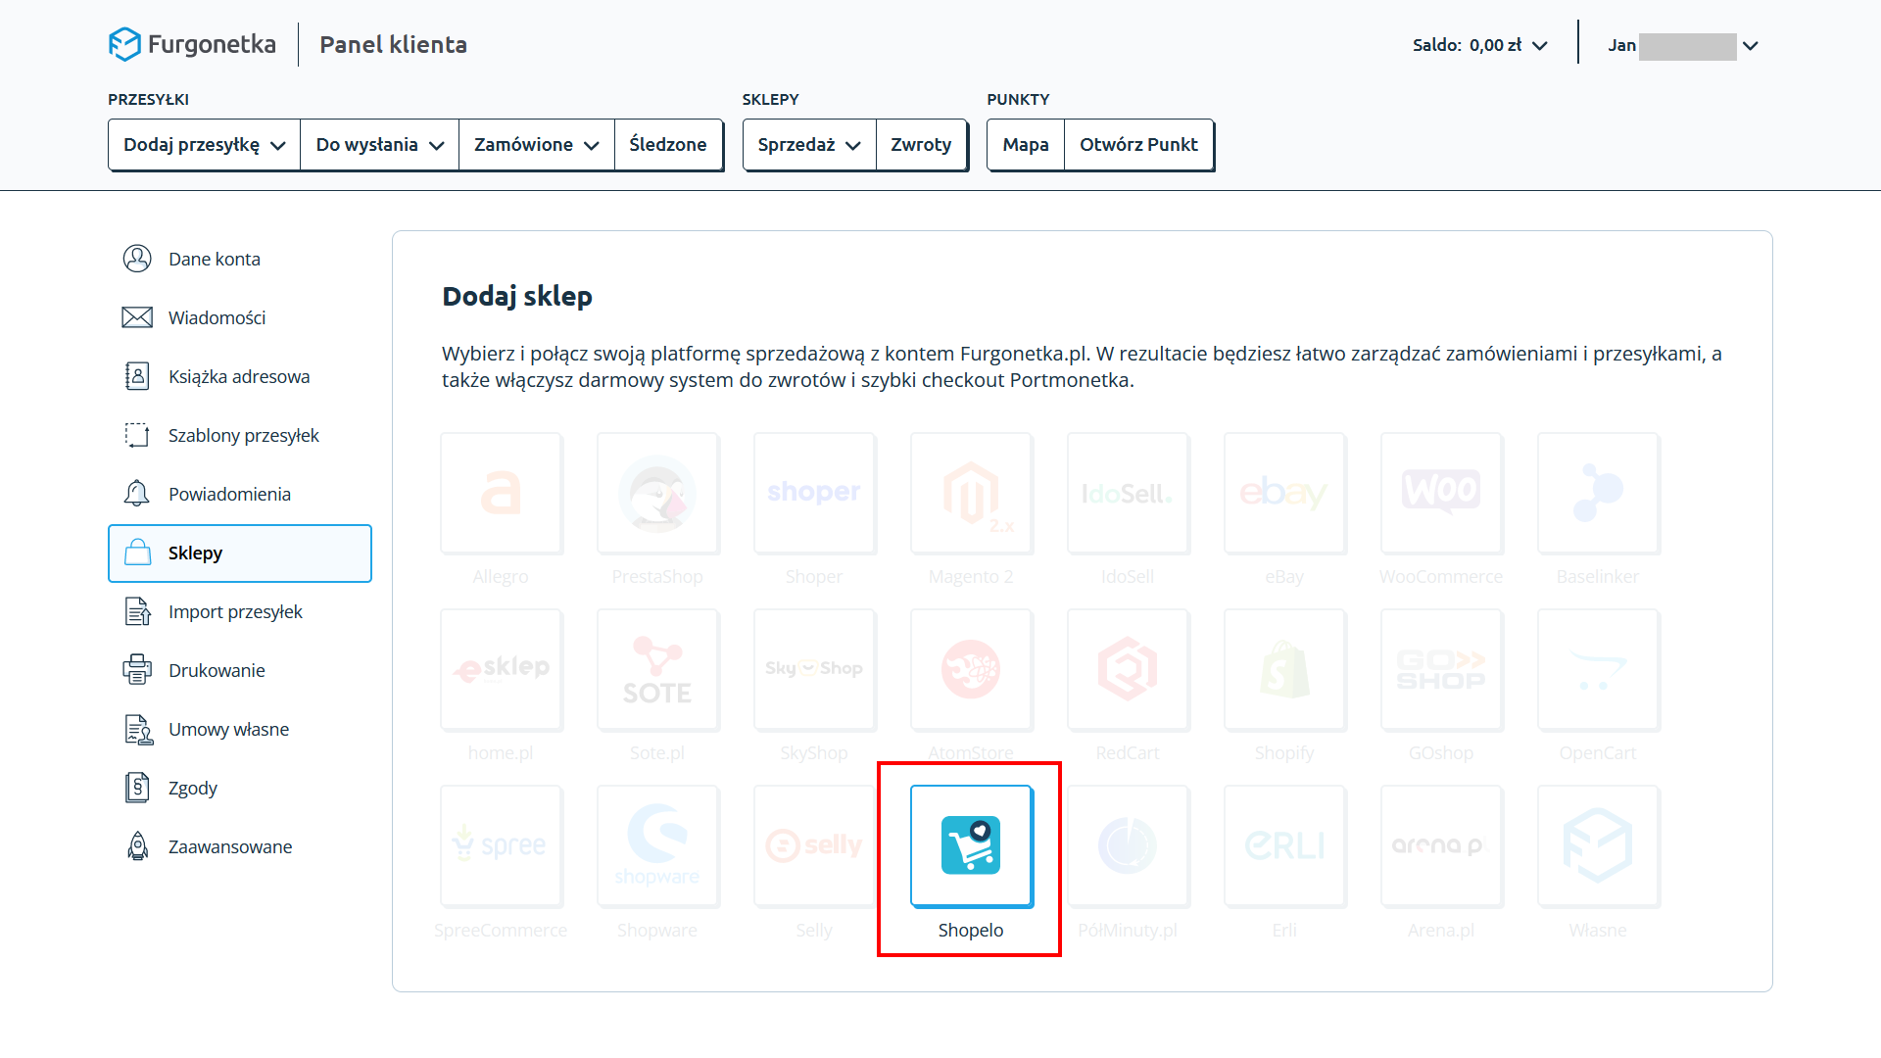The width and height of the screenshot is (1881, 1058).
Task: Click the Szablony przesyłek icon
Action: (137, 435)
